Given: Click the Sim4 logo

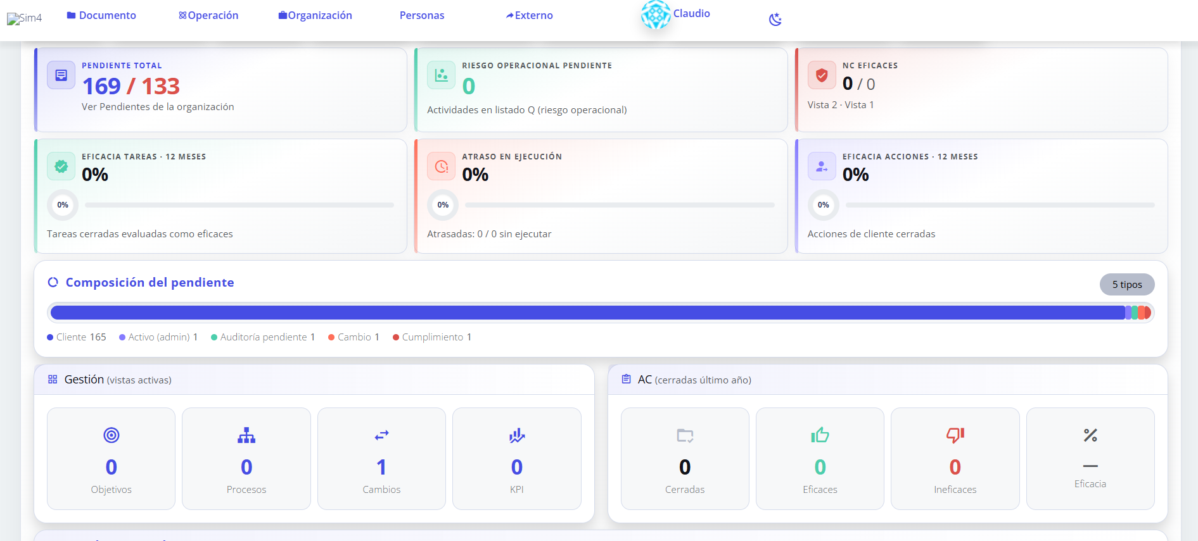Looking at the screenshot, I should click(24, 18).
